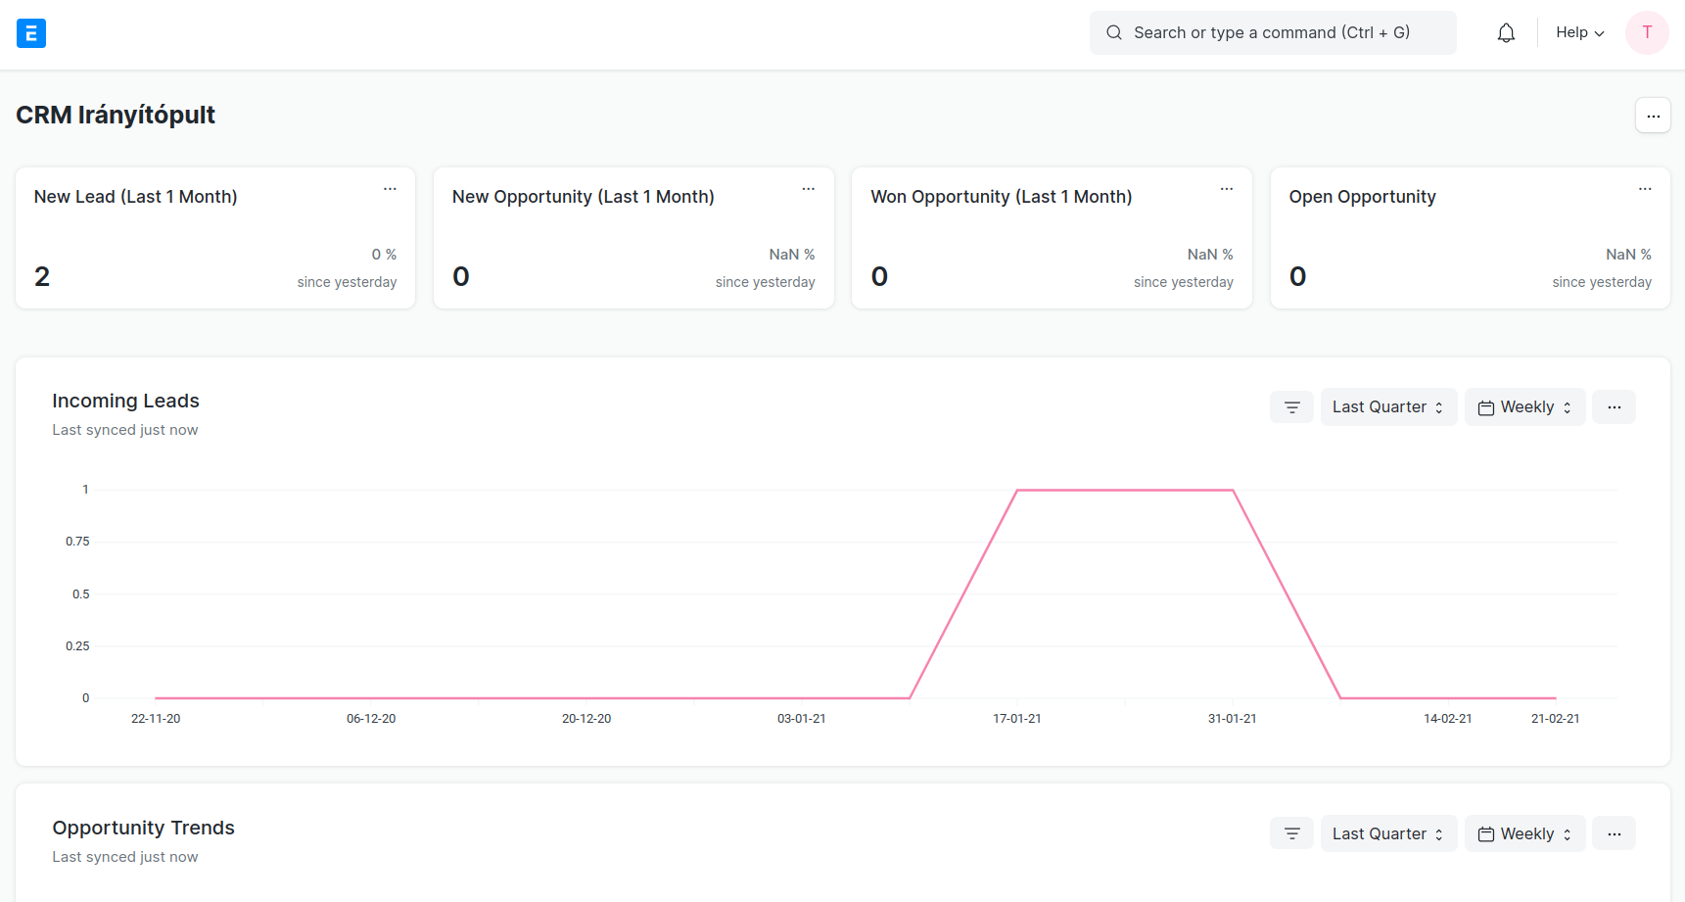1685x902 pixels.
Task: Open options for Open Opportunity card
Action: click(x=1645, y=189)
